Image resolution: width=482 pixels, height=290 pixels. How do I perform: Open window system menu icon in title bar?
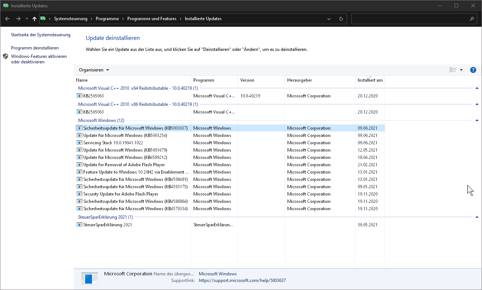point(6,5)
